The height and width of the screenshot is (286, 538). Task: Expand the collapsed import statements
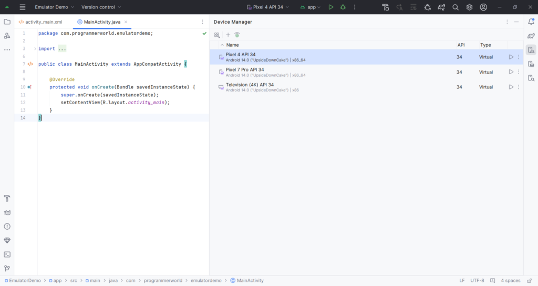pos(35,49)
